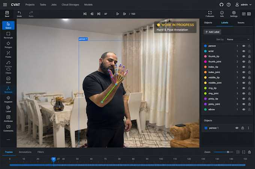Open the Attributes tool

[8, 119]
